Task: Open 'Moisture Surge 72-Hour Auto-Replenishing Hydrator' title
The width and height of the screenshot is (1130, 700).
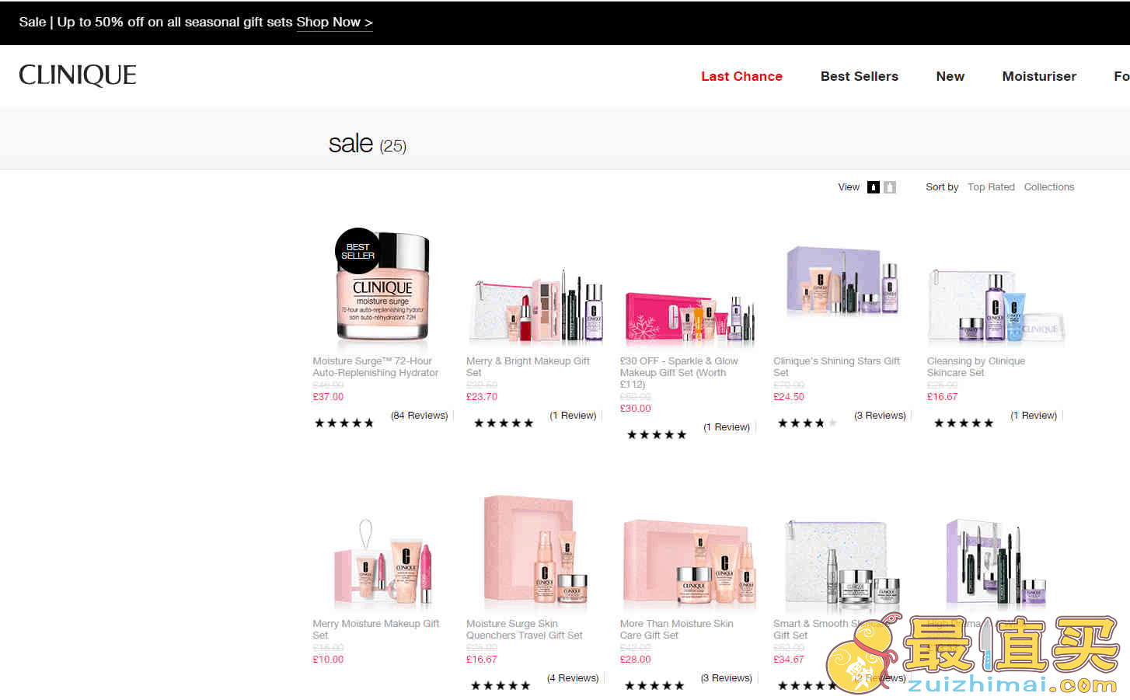Action: tap(375, 367)
